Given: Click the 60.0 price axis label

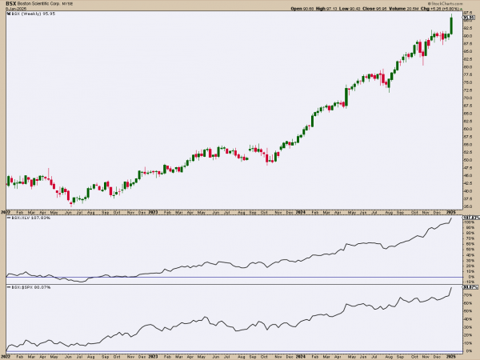Looking at the screenshot, I should point(467,129).
